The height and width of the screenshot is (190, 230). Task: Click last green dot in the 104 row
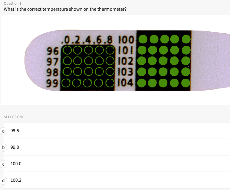[186, 83]
